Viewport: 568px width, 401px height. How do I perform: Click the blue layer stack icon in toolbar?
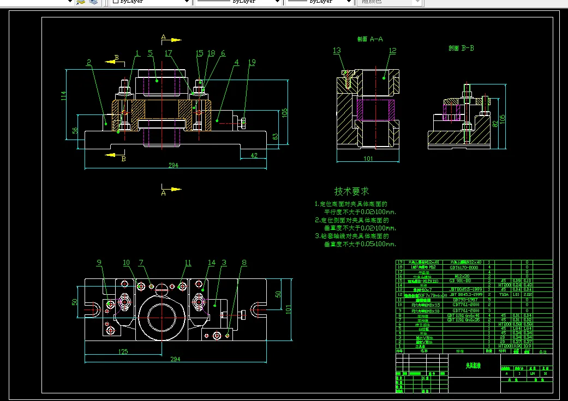[93, 2]
